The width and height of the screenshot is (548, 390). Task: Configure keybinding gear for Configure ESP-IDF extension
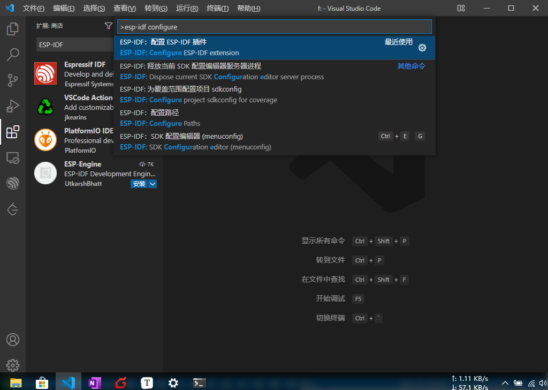pyautogui.click(x=422, y=48)
